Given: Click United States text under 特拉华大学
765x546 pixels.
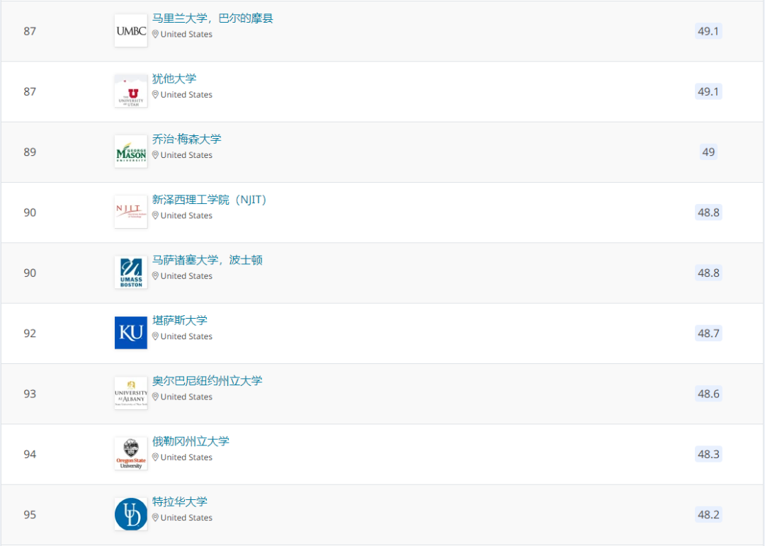Looking at the screenshot, I should [x=186, y=518].
